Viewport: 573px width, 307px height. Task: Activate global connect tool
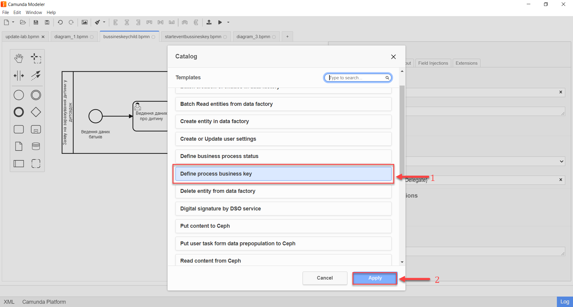pos(36,76)
